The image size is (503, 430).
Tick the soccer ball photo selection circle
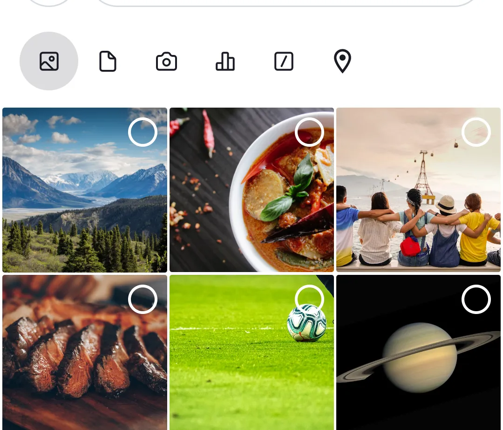click(x=309, y=299)
